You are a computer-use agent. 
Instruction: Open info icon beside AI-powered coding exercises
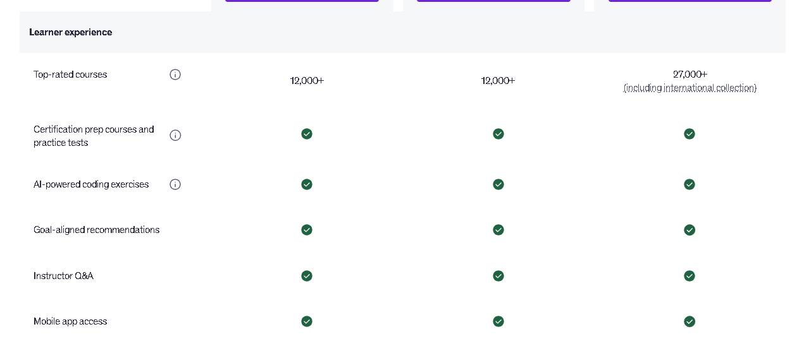[175, 184]
